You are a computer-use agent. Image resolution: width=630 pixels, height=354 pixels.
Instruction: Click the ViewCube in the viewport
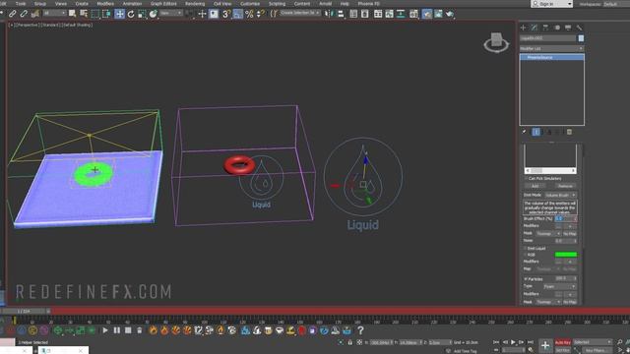(496, 42)
